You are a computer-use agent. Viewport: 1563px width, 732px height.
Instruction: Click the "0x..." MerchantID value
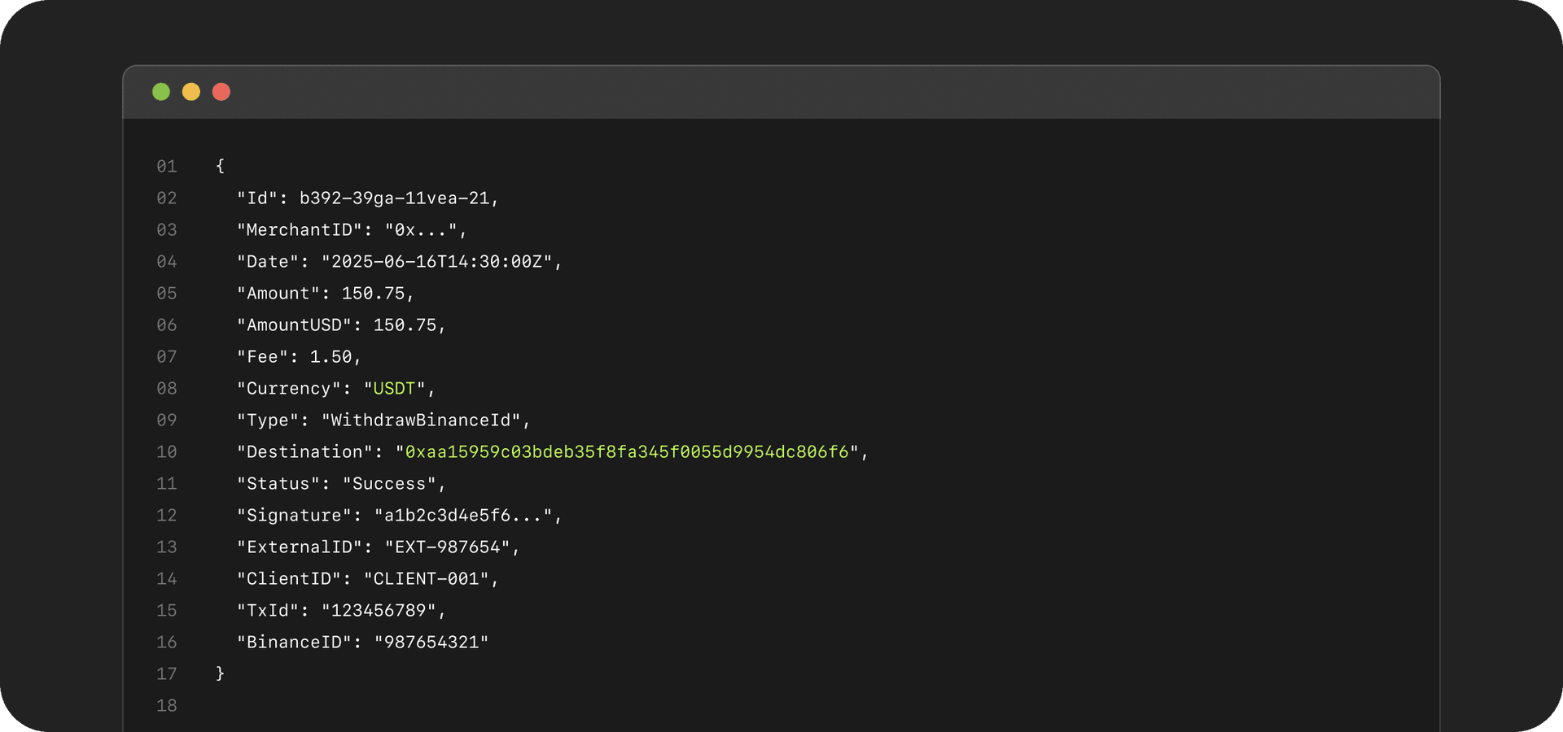[x=421, y=230]
